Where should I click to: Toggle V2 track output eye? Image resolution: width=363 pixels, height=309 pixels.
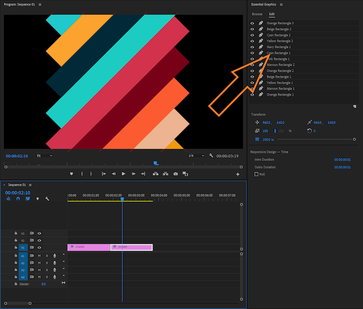click(x=39, y=241)
